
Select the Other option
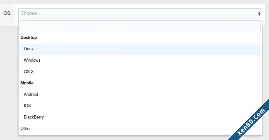click(x=140, y=129)
